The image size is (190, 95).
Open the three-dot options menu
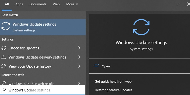(x=178, y=4)
